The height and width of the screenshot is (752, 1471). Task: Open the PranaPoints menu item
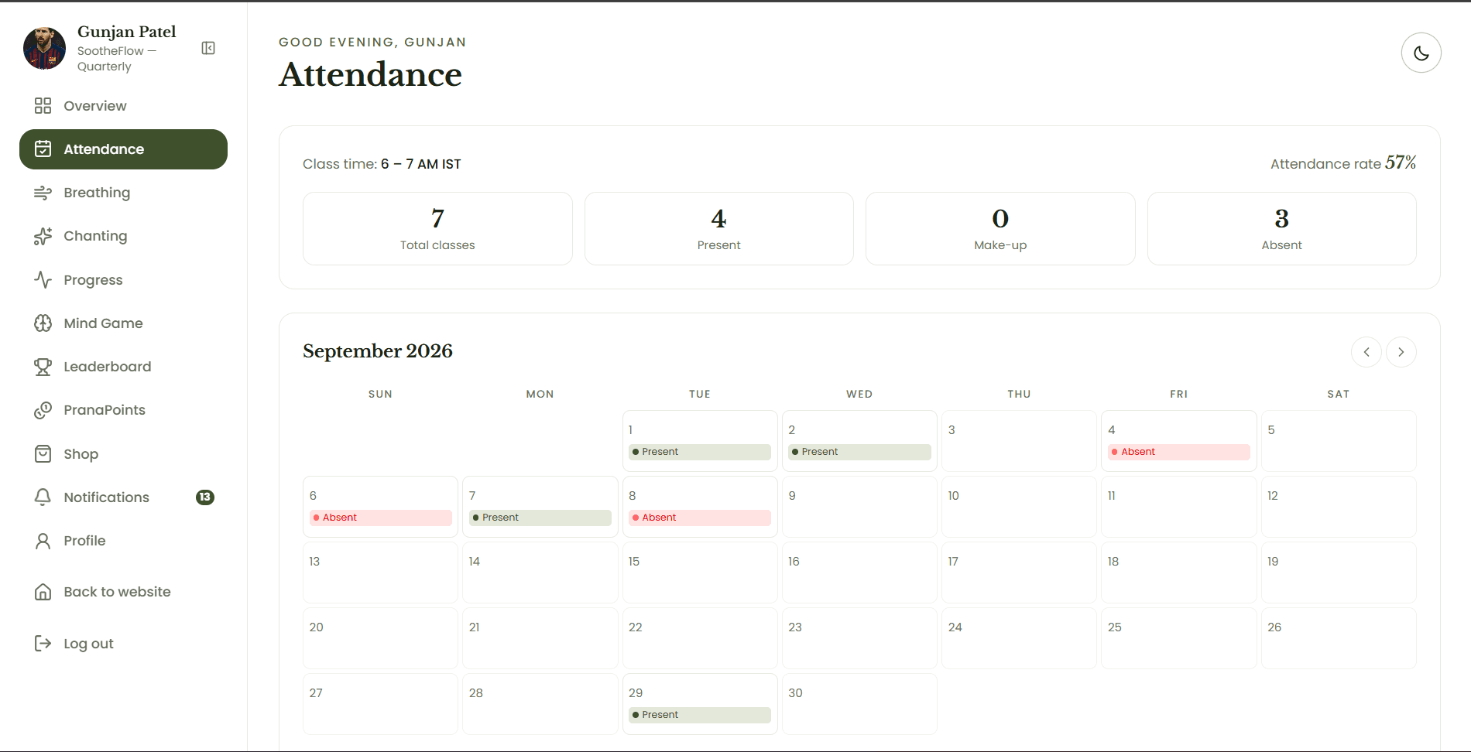pyautogui.click(x=123, y=410)
